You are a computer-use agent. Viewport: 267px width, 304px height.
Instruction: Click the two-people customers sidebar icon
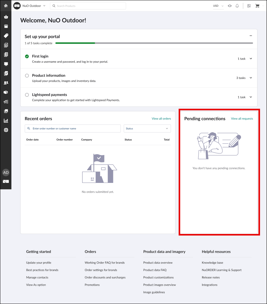pyautogui.click(x=6, y=83)
